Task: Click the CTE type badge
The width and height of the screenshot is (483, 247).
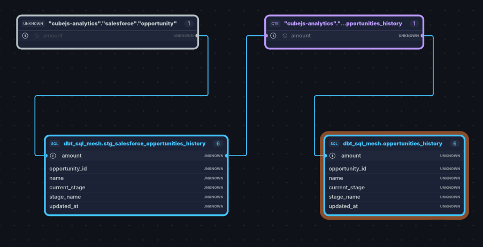Action: click(275, 24)
